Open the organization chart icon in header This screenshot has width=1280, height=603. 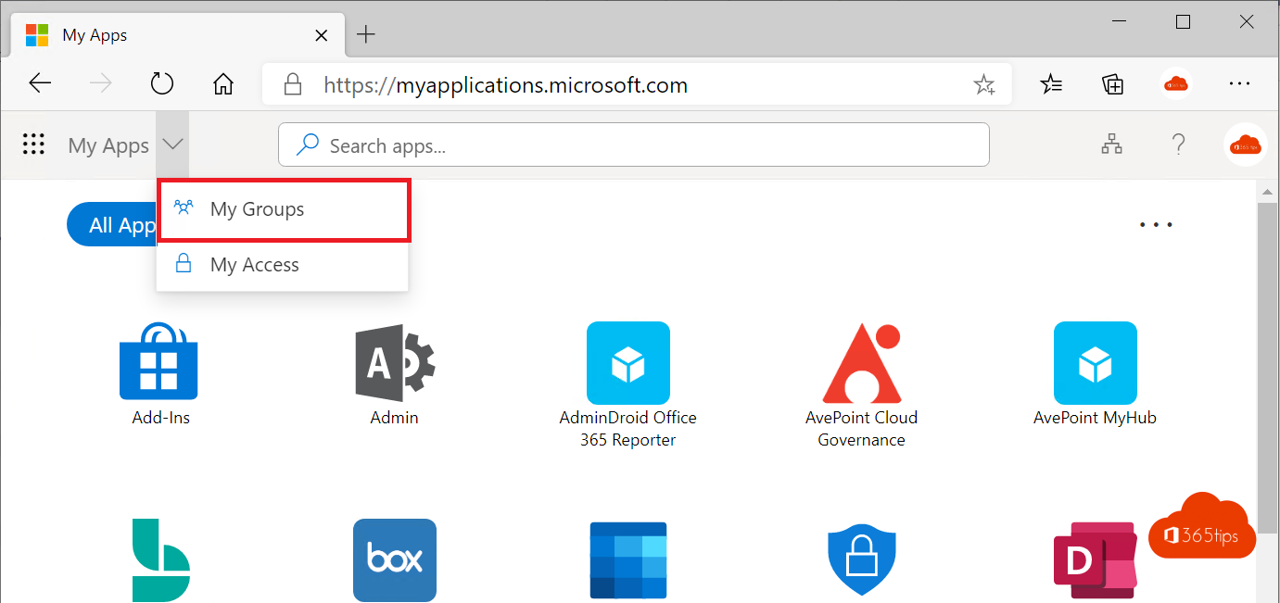[1111, 144]
